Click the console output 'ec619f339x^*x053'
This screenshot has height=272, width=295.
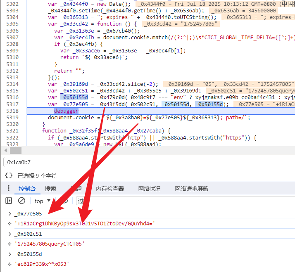click(x=42, y=264)
